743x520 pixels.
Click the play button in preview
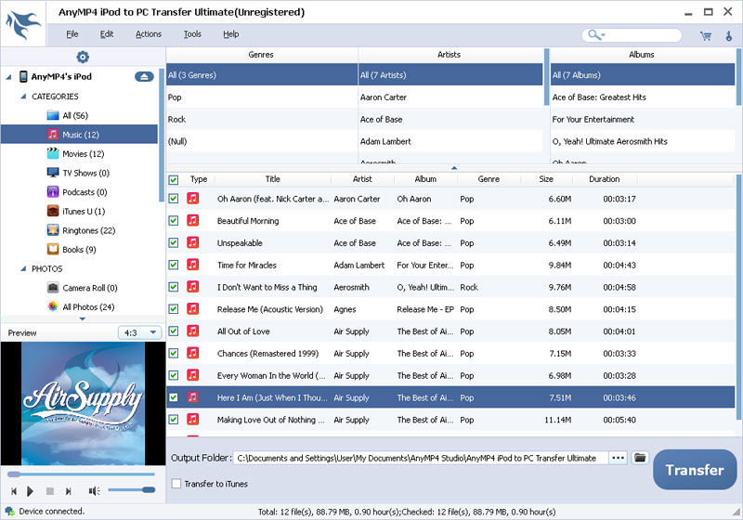pos(31,491)
